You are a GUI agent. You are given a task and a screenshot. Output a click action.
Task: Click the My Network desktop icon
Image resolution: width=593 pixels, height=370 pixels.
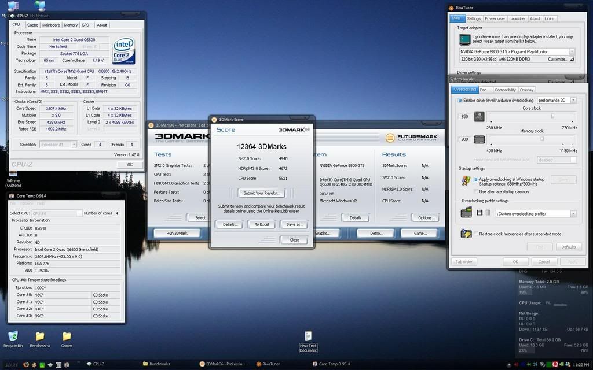(40, 5)
